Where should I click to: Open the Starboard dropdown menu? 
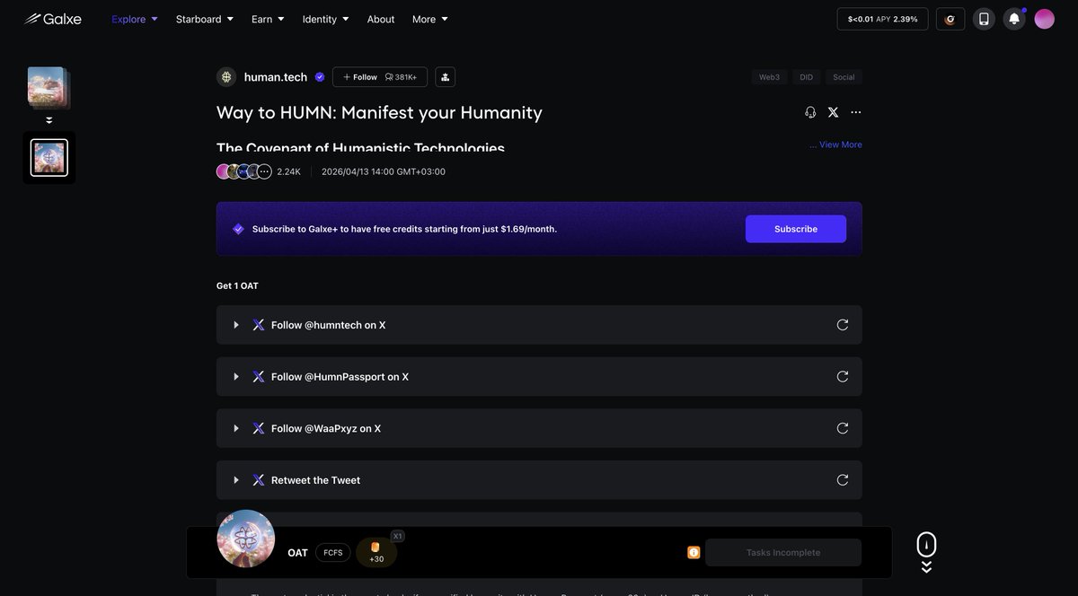205,19
